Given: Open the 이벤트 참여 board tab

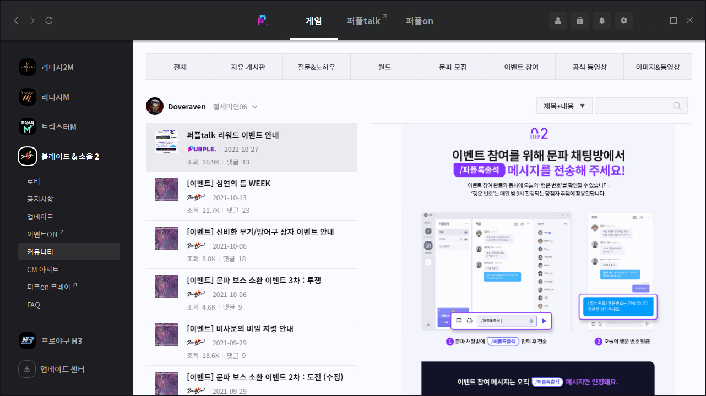Looking at the screenshot, I should (x=521, y=67).
